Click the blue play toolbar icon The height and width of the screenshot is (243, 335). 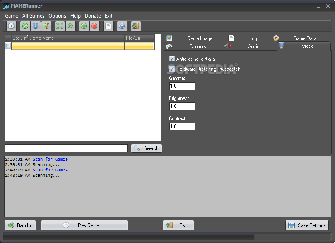click(11, 26)
